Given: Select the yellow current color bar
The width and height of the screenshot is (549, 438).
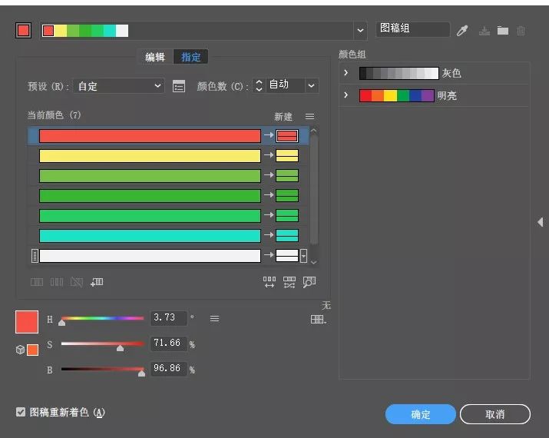Looking at the screenshot, I should click(x=150, y=156).
